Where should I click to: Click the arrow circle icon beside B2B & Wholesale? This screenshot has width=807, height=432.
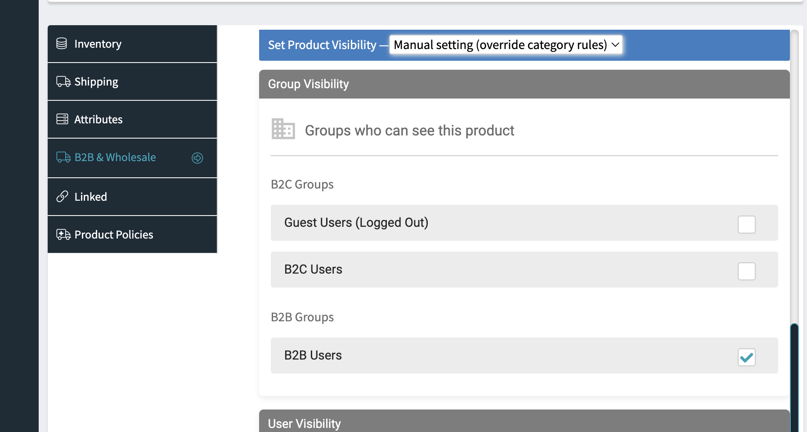[197, 158]
